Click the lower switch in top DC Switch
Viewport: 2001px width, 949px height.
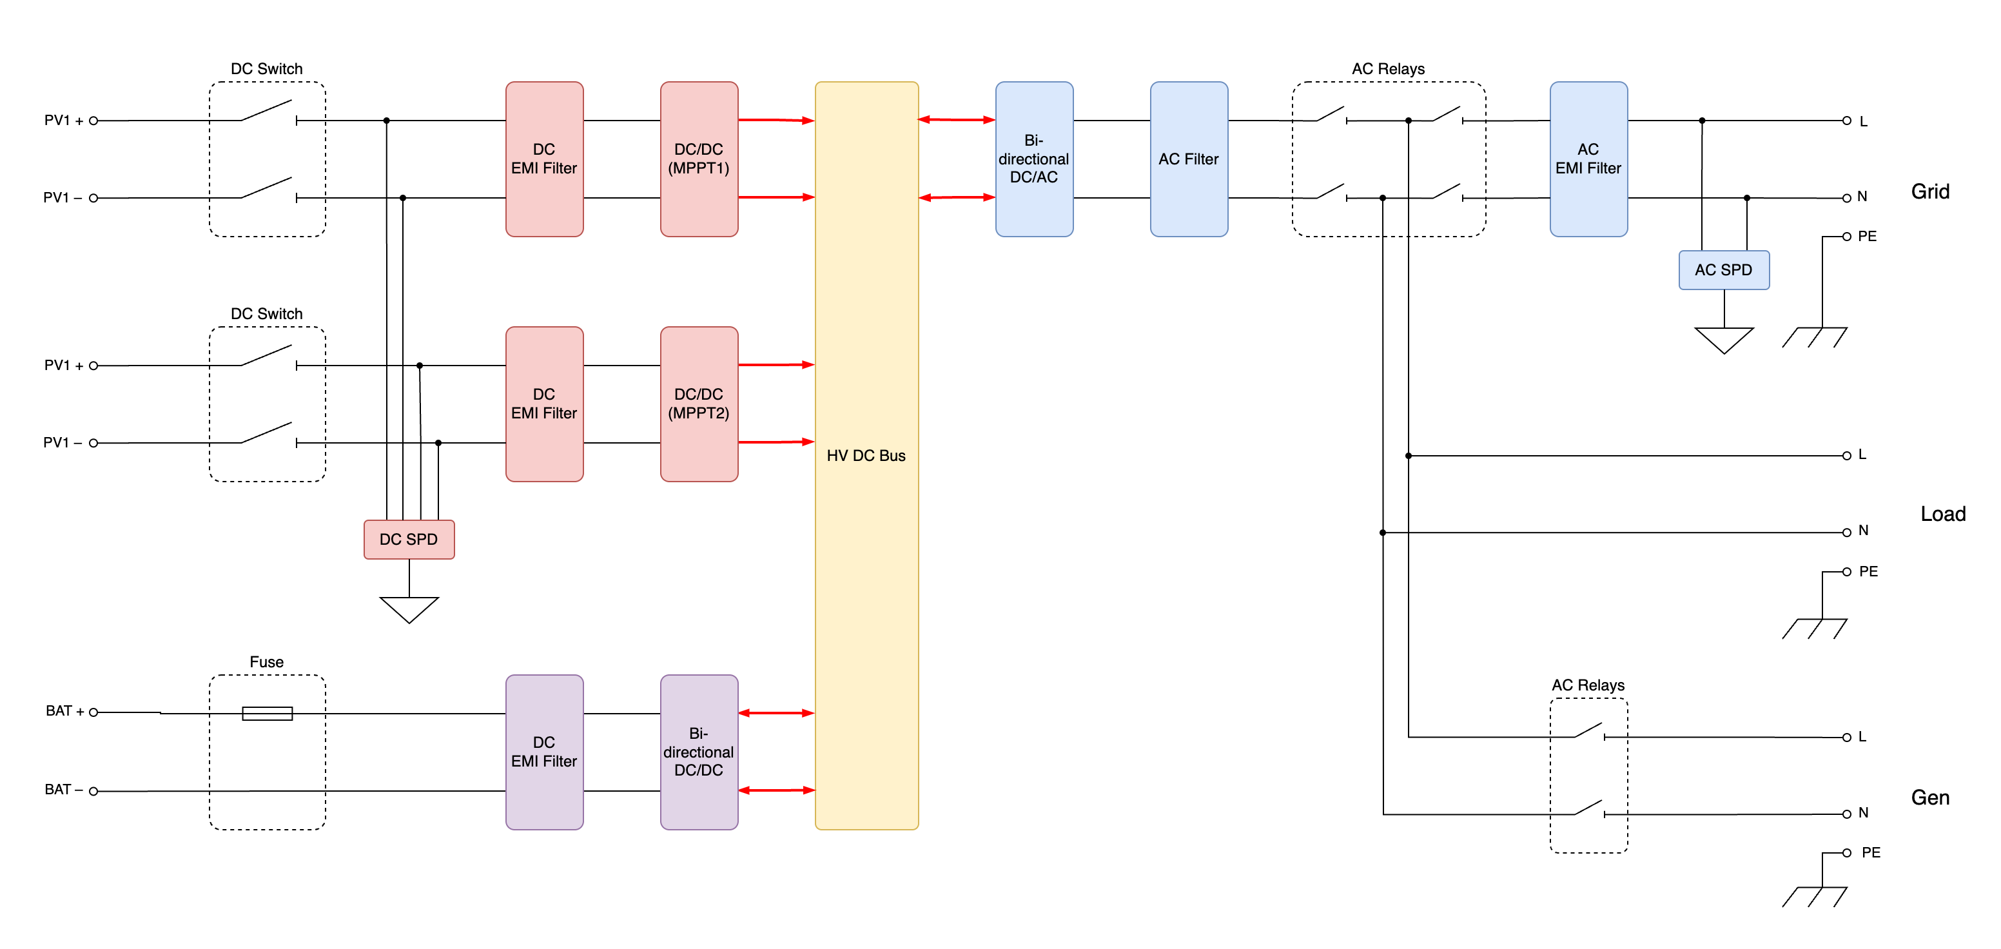point(269,189)
